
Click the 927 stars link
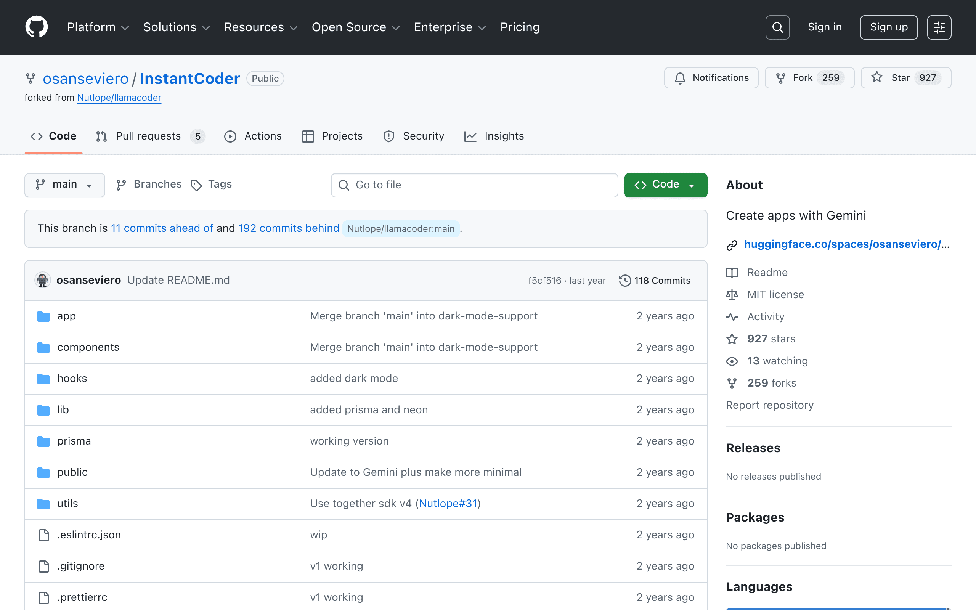(771, 339)
